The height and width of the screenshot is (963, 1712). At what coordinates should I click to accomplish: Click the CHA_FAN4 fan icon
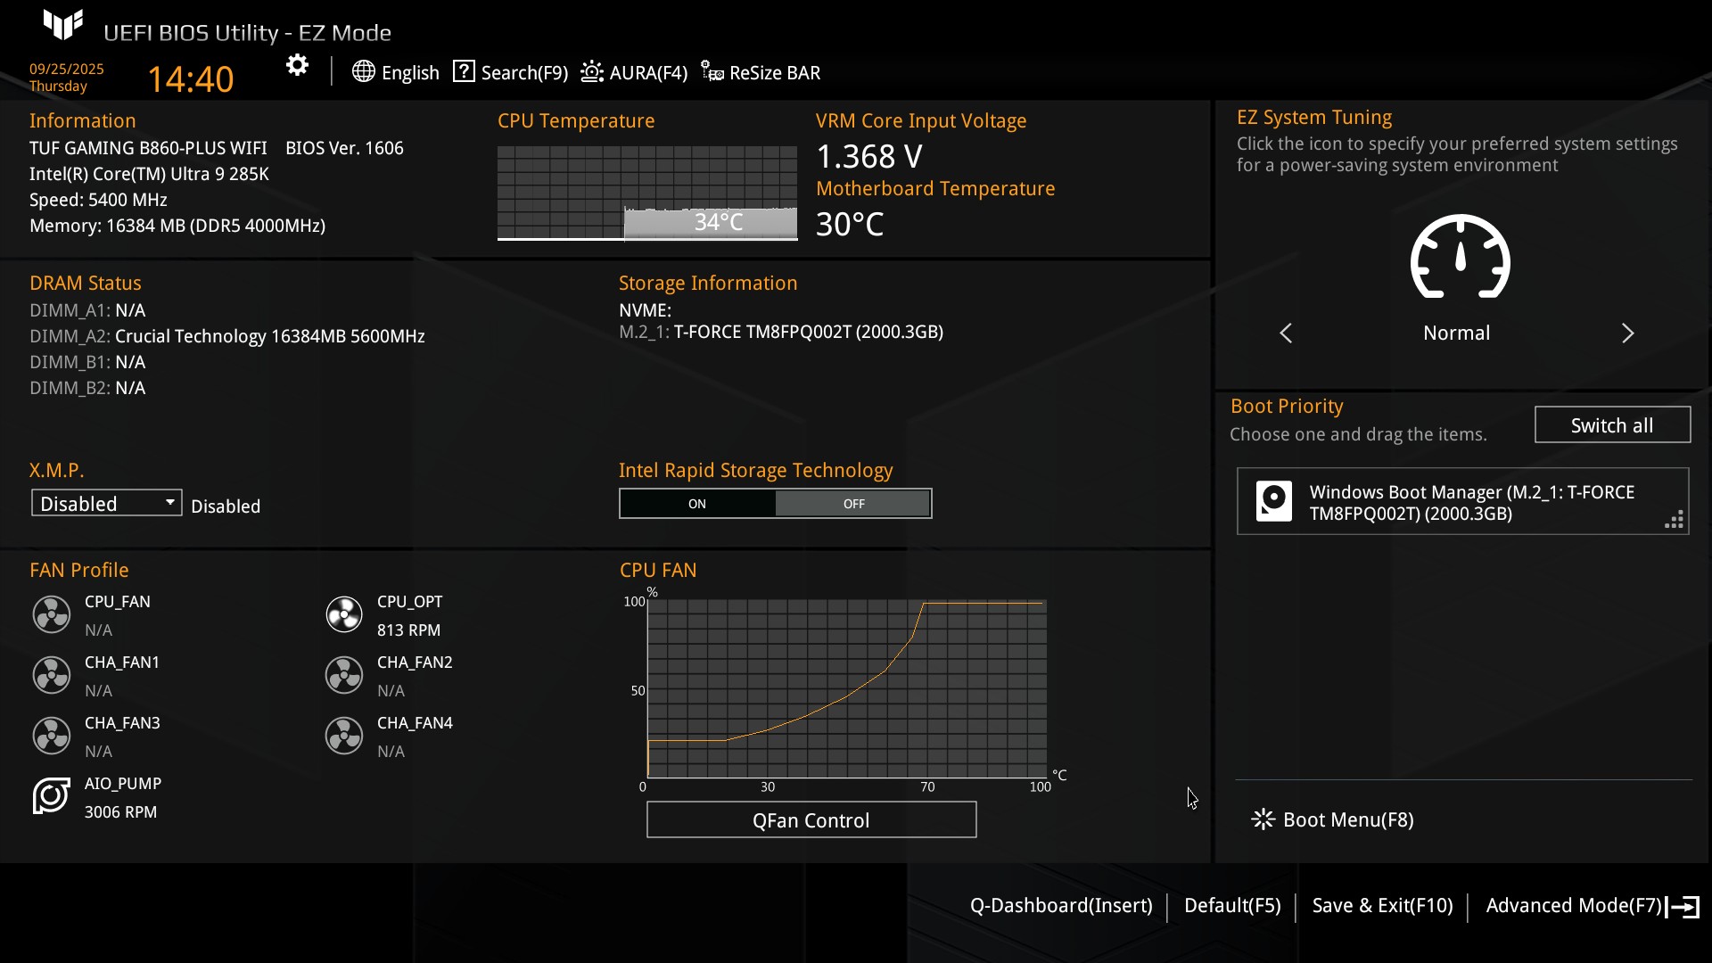pos(344,736)
